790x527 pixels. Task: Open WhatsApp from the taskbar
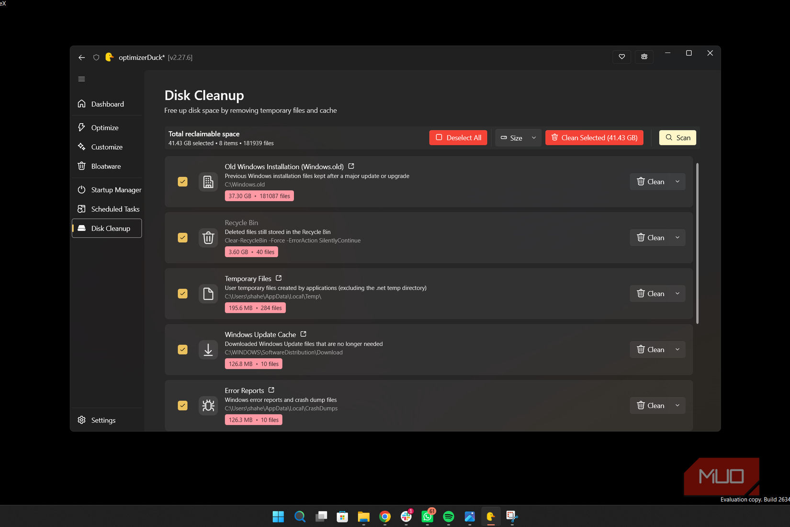tap(428, 516)
